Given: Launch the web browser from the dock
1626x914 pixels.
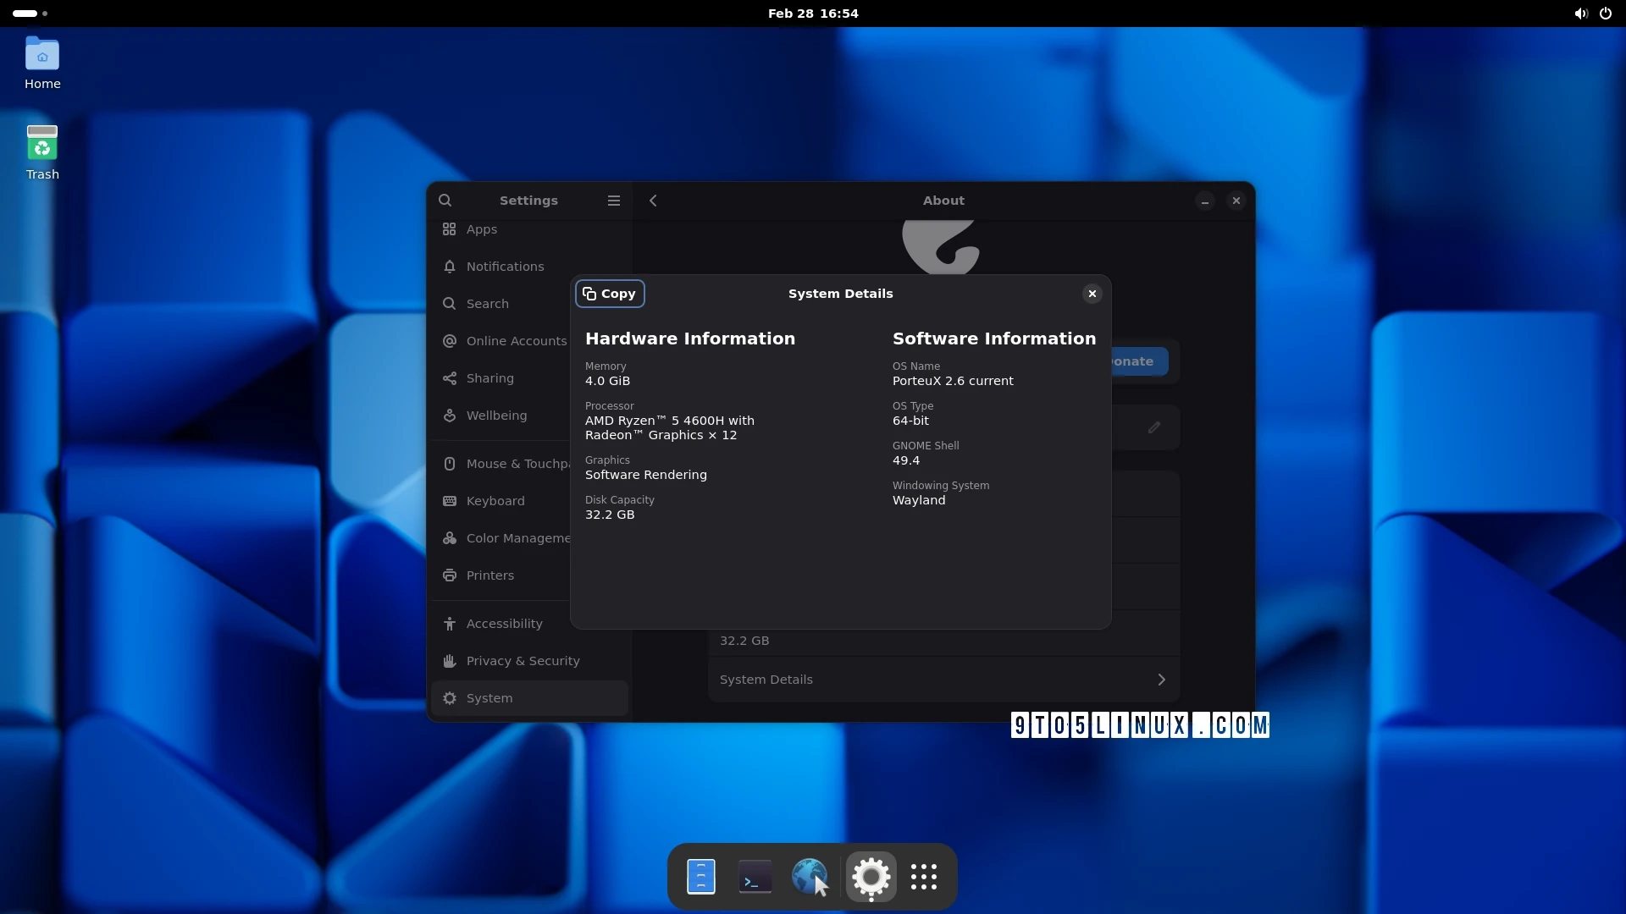Looking at the screenshot, I should (810, 876).
